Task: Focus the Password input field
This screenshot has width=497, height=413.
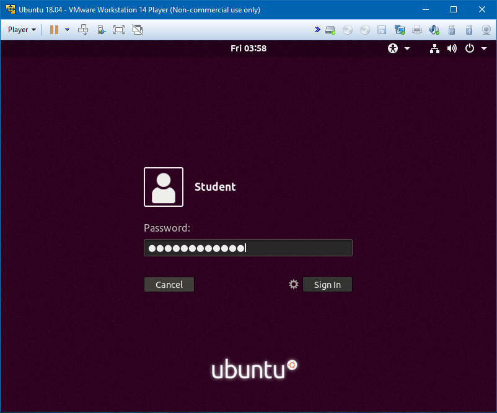Action: point(248,248)
